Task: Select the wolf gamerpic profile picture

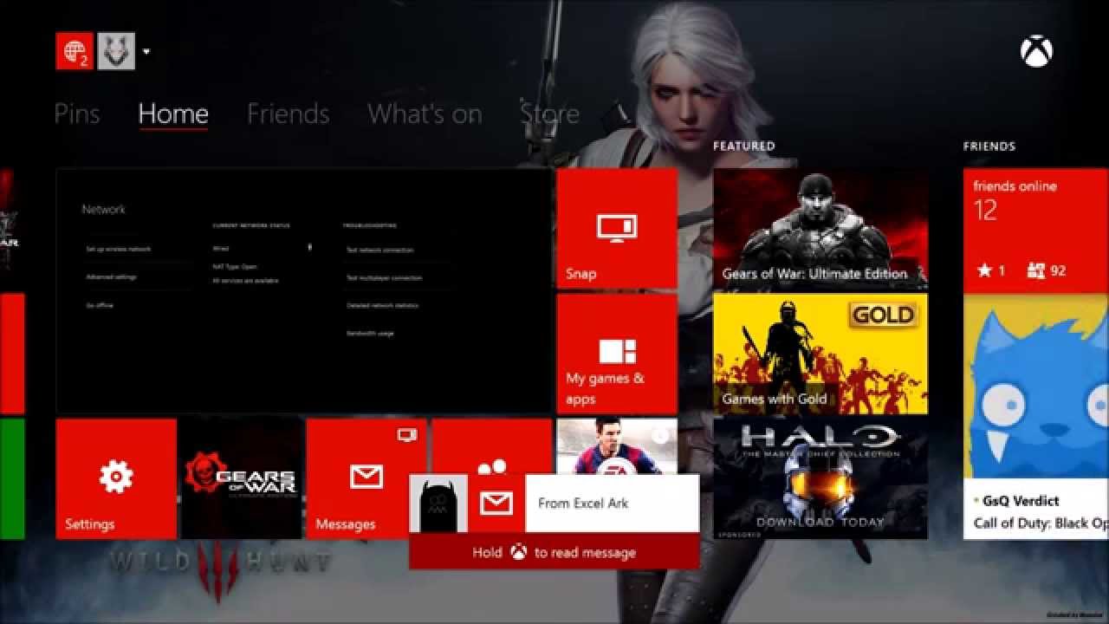Action: [x=116, y=51]
